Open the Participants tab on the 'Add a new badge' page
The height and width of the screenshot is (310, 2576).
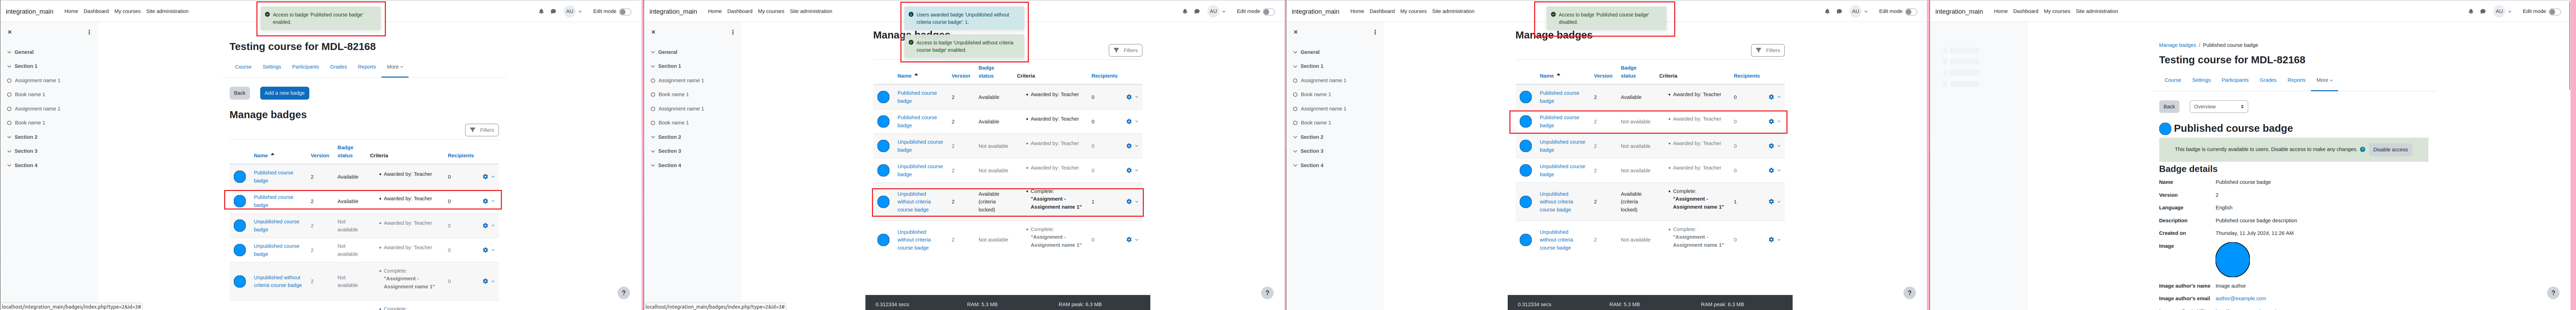tap(305, 67)
